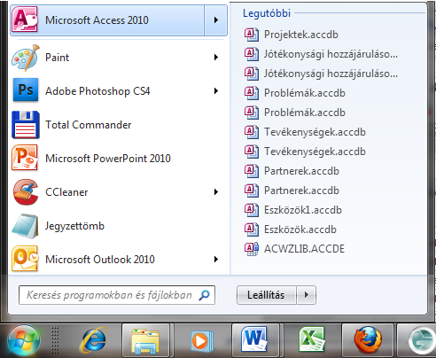The width and height of the screenshot is (436, 358).
Task: Launch Microsoft Access 2010 from Start menu
Action: 107,20
